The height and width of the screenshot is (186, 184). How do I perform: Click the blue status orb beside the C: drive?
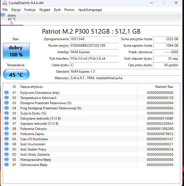[3, 15]
